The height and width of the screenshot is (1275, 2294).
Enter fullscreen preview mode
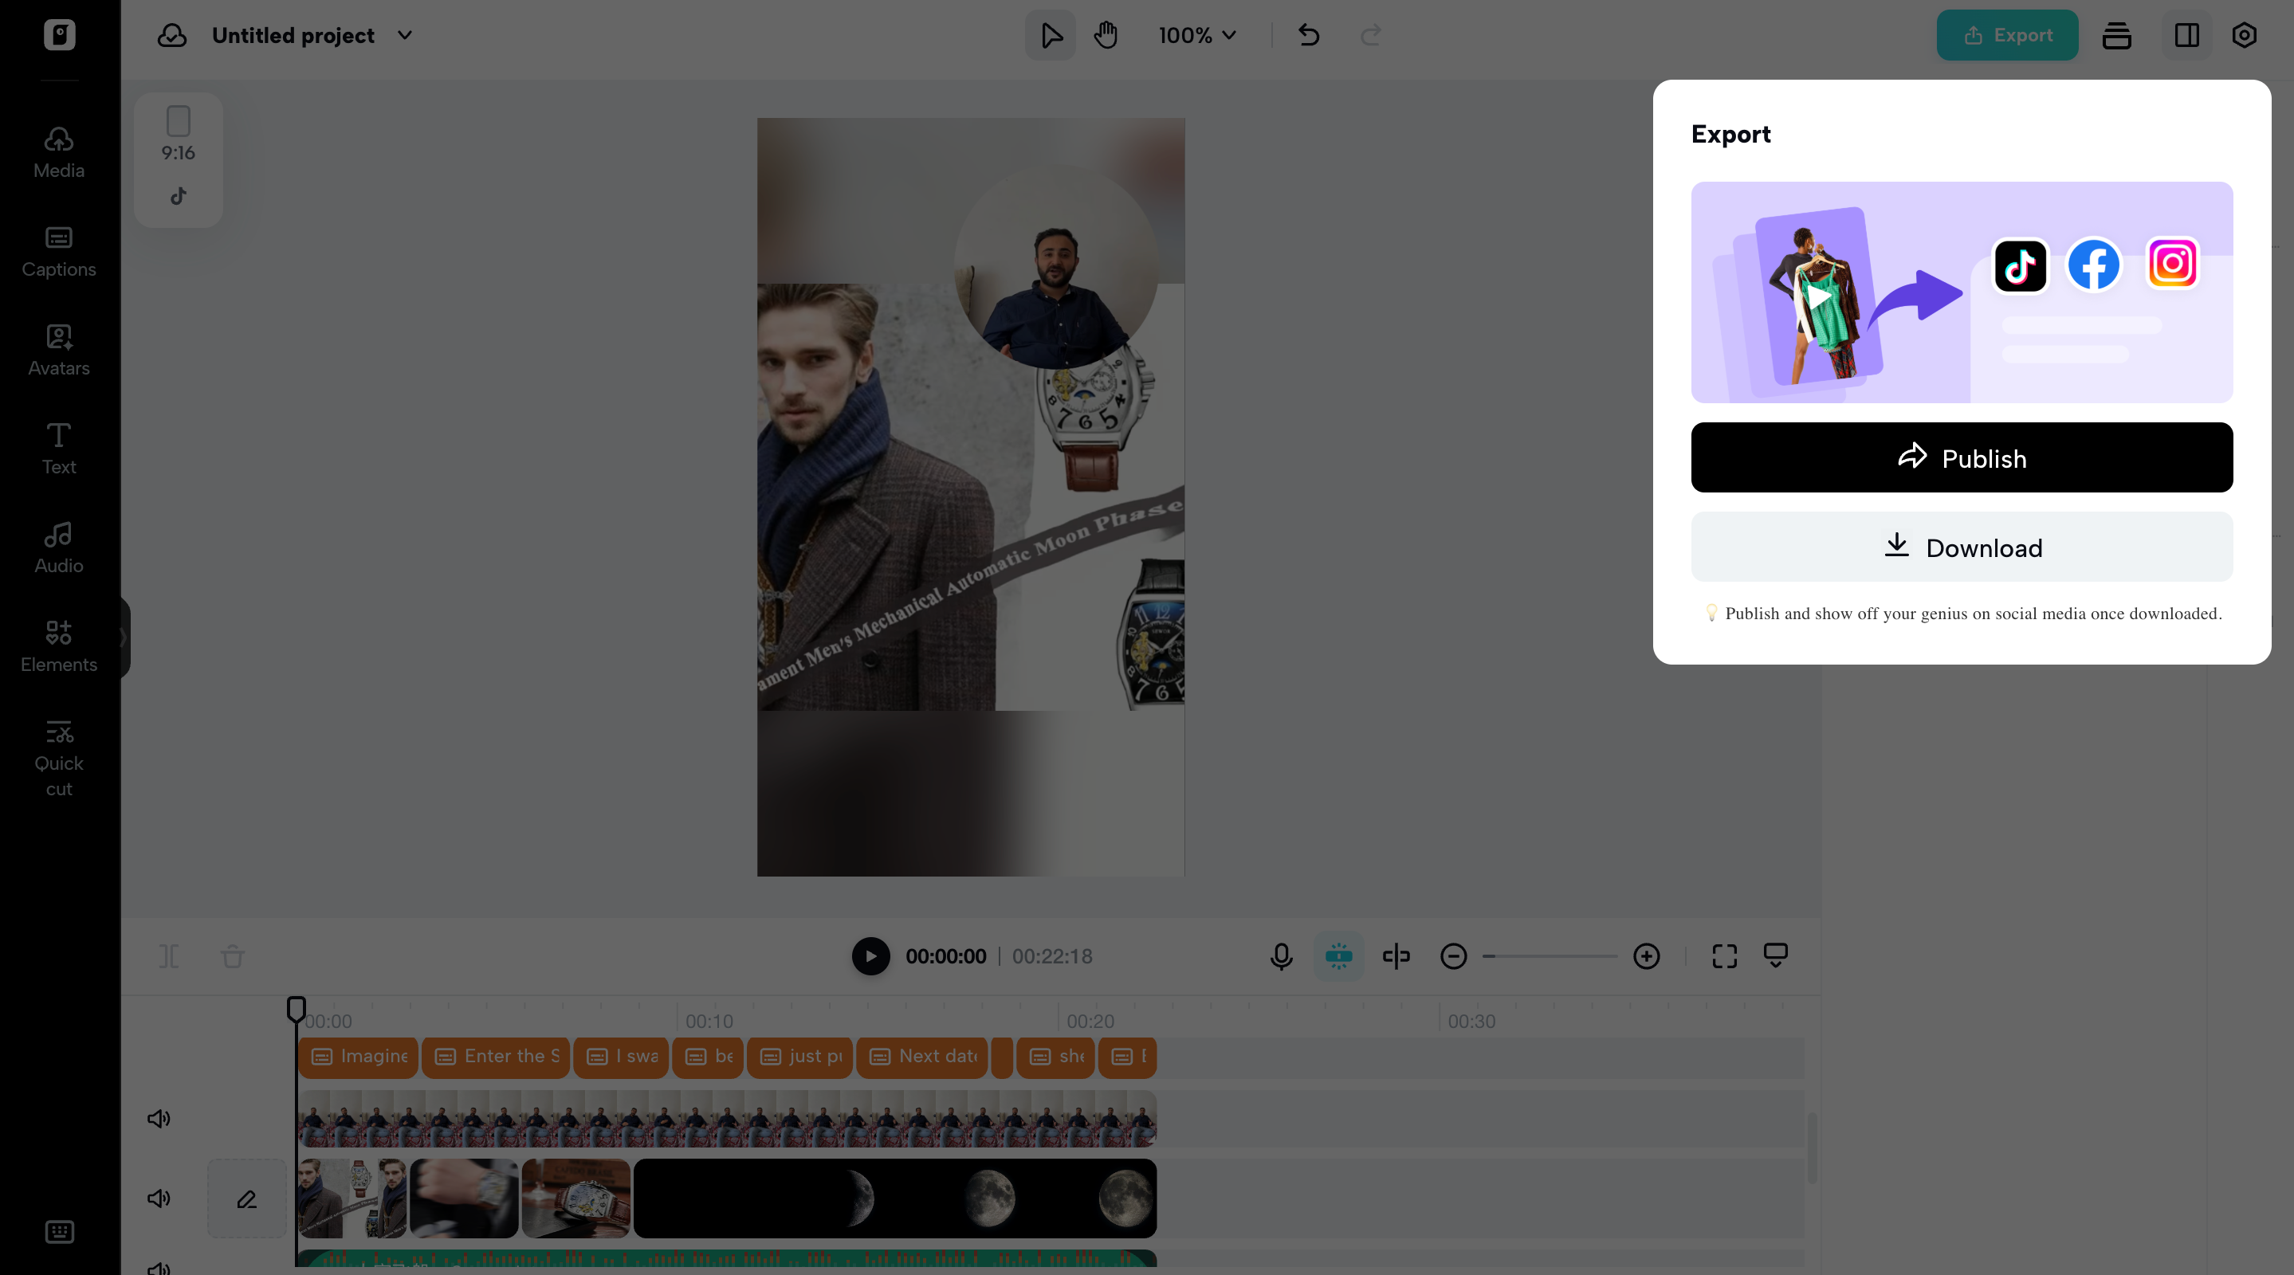[1724, 956]
